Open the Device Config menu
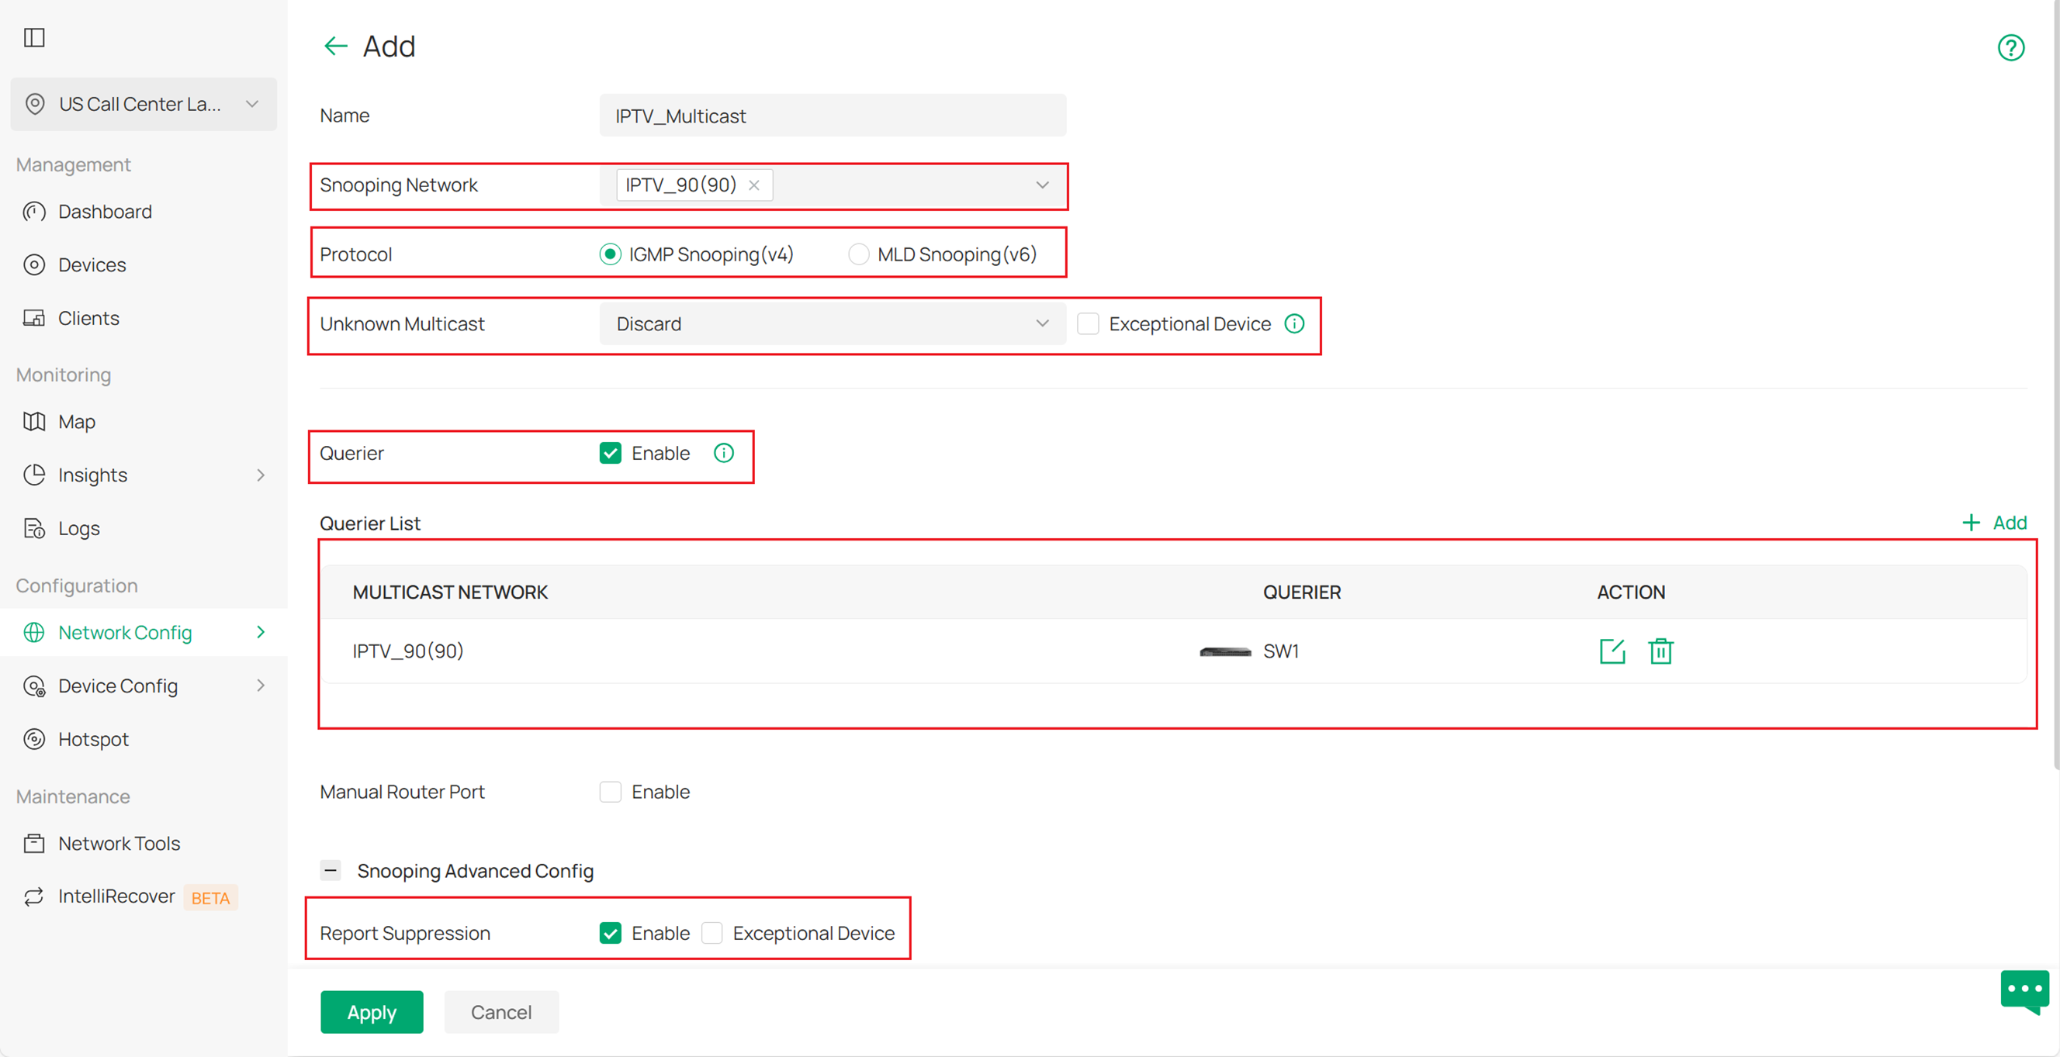Image resolution: width=2060 pixels, height=1057 pixels. pyautogui.click(x=118, y=686)
